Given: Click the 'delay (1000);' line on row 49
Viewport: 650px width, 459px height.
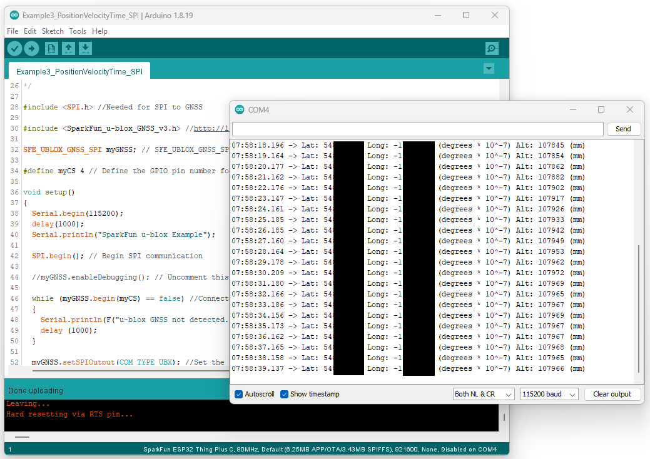Looking at the screenshot, I should click(x=69, y=330).
